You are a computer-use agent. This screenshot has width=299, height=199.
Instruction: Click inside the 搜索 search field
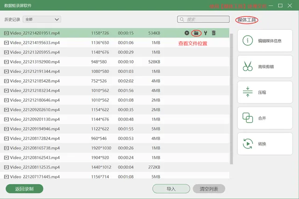click(x=203, y=19)
